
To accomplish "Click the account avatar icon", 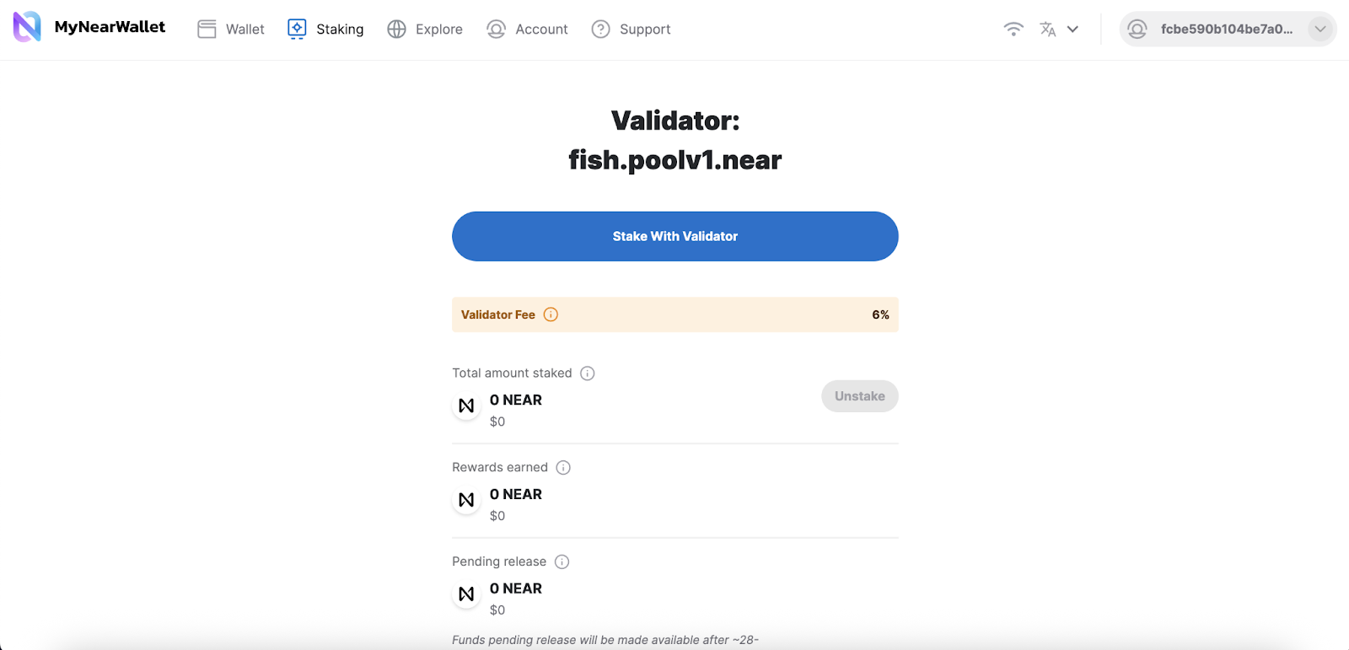I will (x=1137, y=30).
